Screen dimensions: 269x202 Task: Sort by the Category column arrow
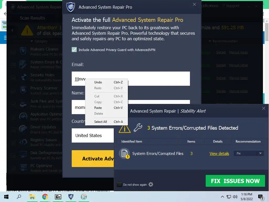pyautogui.click(x=32, y=41)
